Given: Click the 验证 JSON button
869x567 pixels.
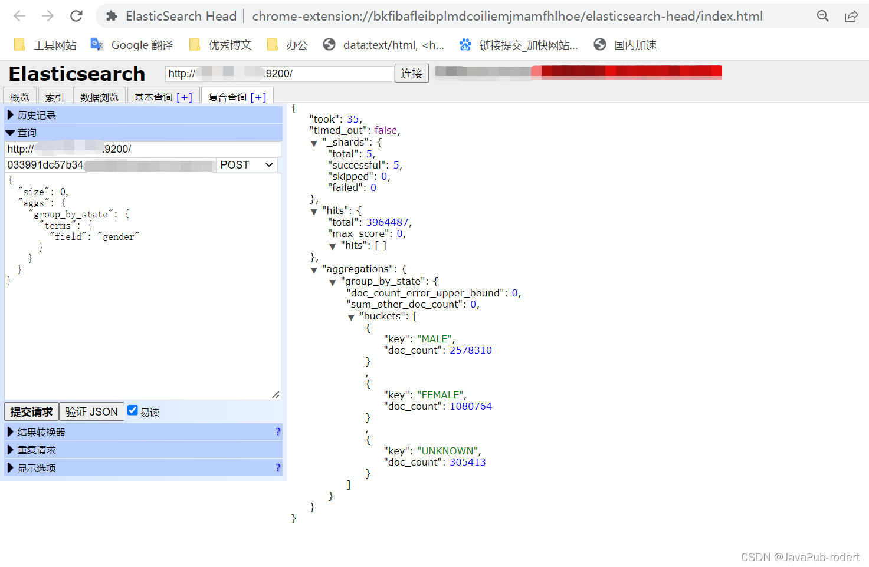Looking at the screenshot, I should 91,411.
